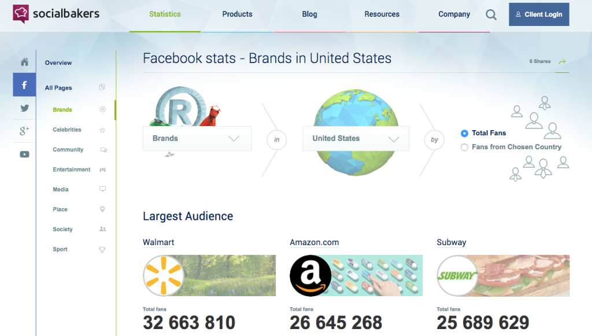Screen dimensions: 592x336
Task: Open the YouTube stats icon
Action: click(x=24, y=154)
